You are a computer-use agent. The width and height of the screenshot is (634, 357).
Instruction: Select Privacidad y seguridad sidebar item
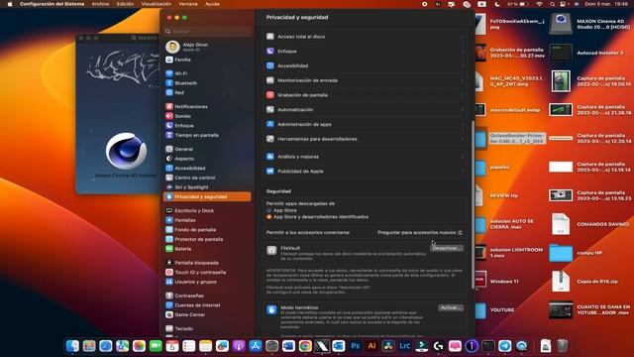208,196
